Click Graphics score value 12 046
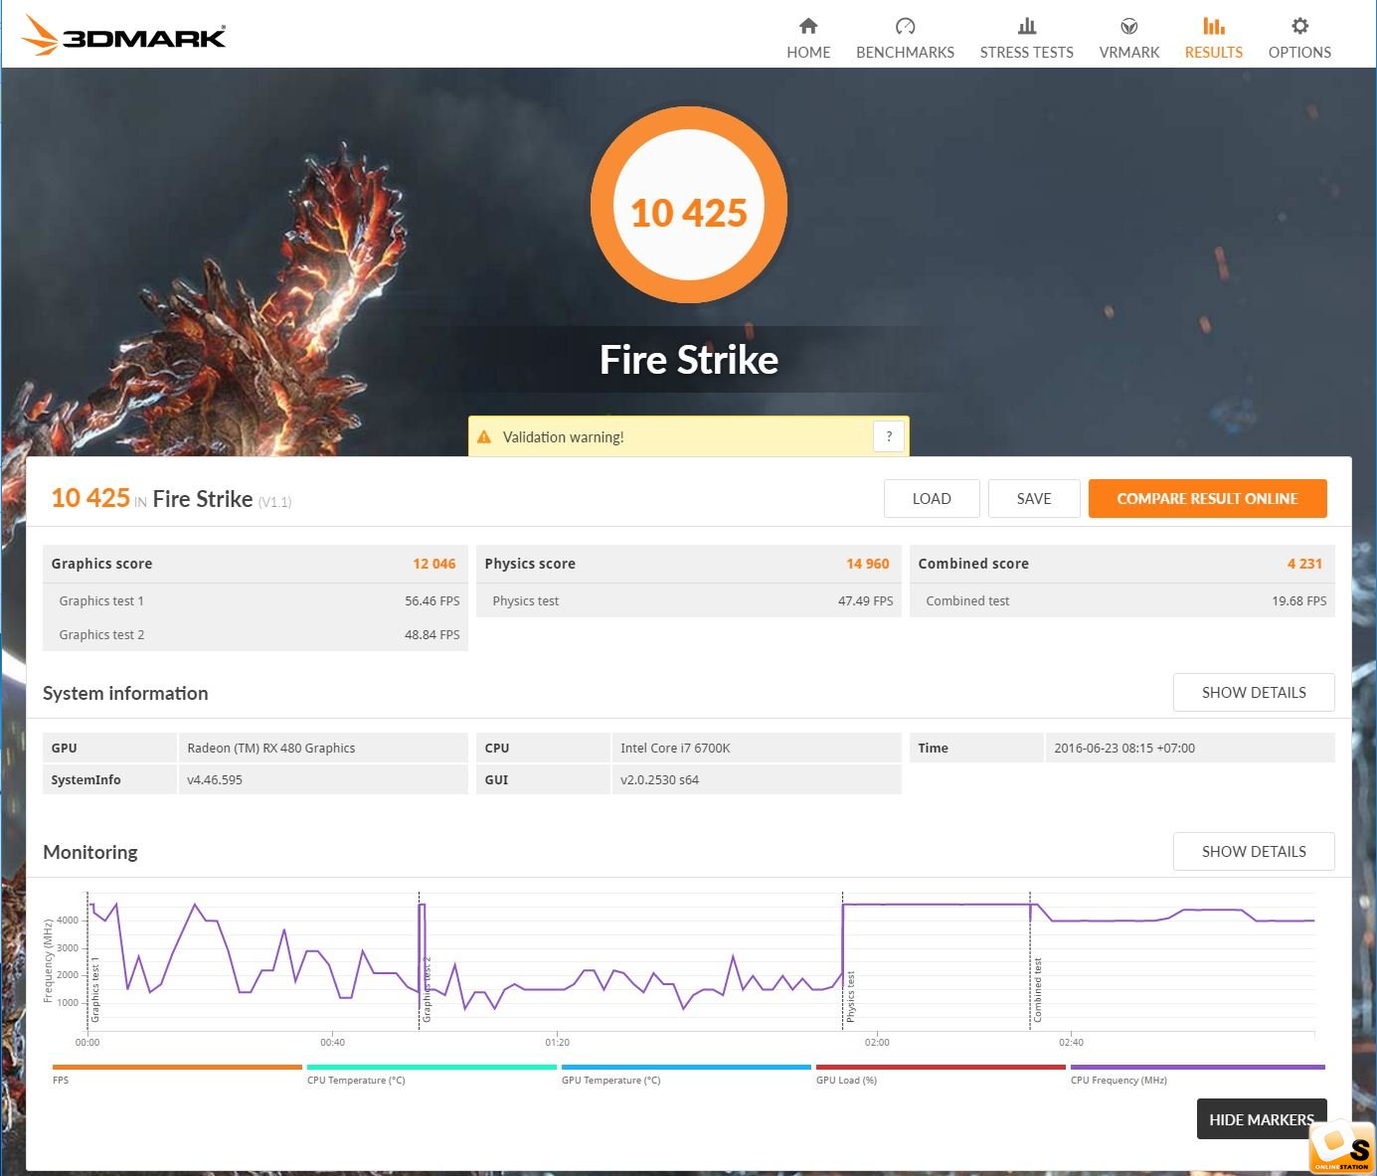This screenshot has width=1377, height=1176. pyautogui.click(x=434, y=564)
